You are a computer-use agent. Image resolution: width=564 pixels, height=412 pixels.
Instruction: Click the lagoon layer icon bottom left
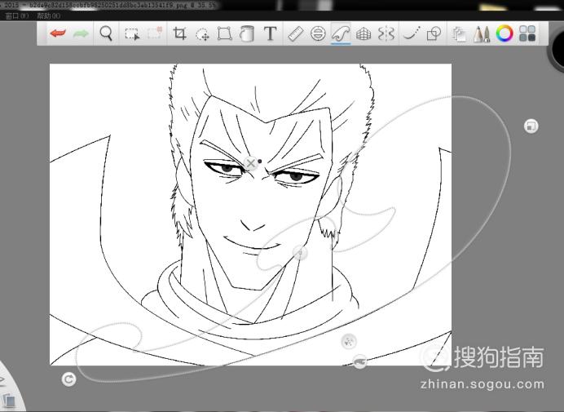[x=9, y=401]
